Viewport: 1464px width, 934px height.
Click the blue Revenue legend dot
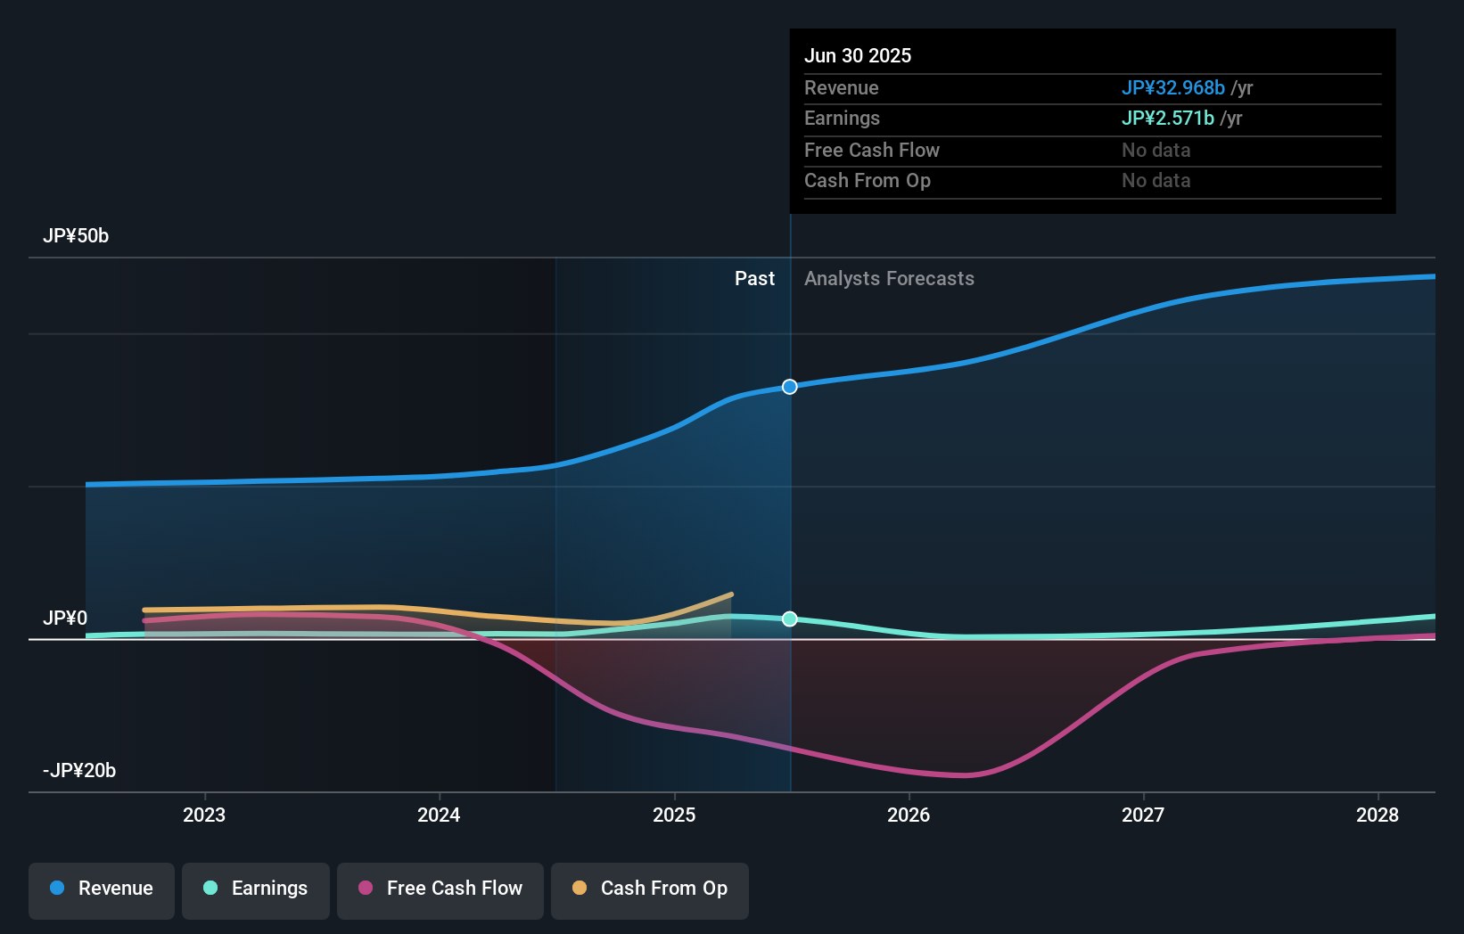[56, 889]
